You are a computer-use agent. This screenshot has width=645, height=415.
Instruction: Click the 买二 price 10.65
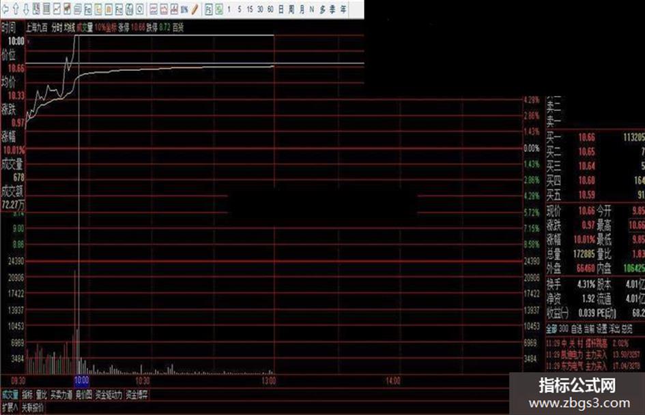pyautogui.click(x=586, y=151)
